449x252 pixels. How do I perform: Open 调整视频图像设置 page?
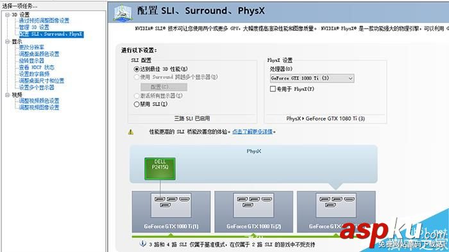tap(39, 107)
